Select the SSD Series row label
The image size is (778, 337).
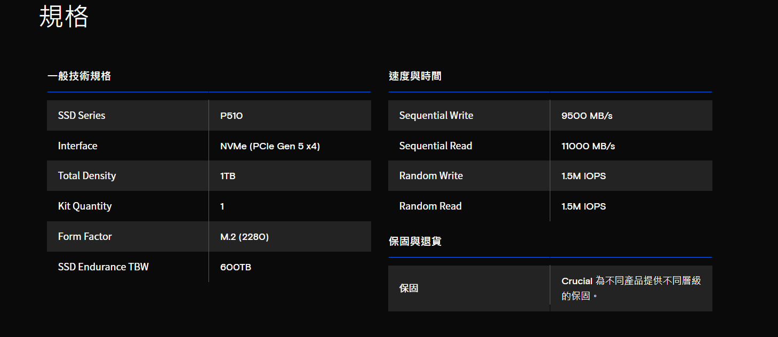pyautogui.click(x=82, y=116)
